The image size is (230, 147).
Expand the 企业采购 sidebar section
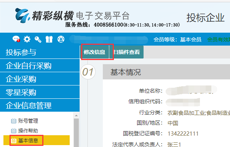click(x=40, y=79)
